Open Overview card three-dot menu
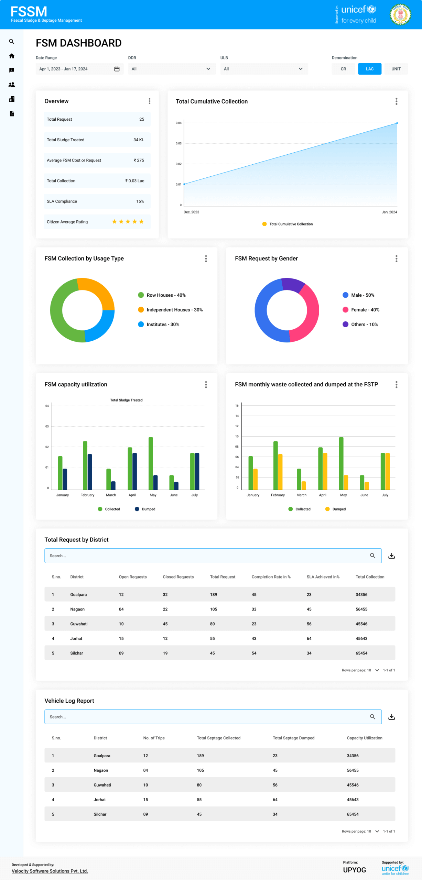This screenshot has width=422, height=880. (x=149, y=101)
